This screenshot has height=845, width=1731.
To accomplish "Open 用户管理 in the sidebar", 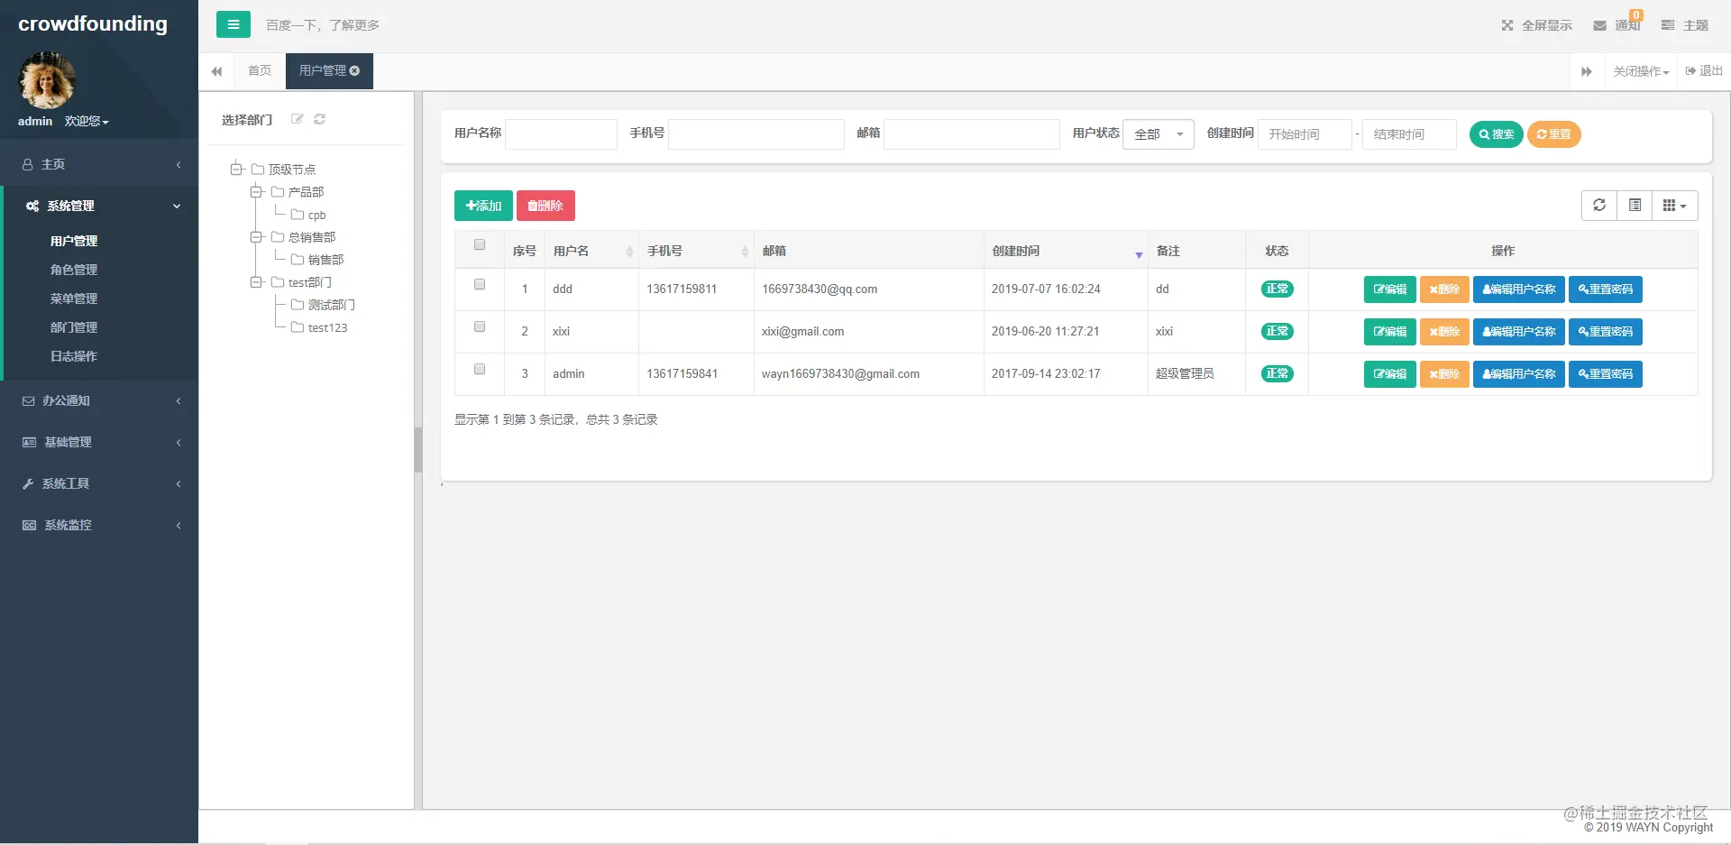I will click(74, 241).
